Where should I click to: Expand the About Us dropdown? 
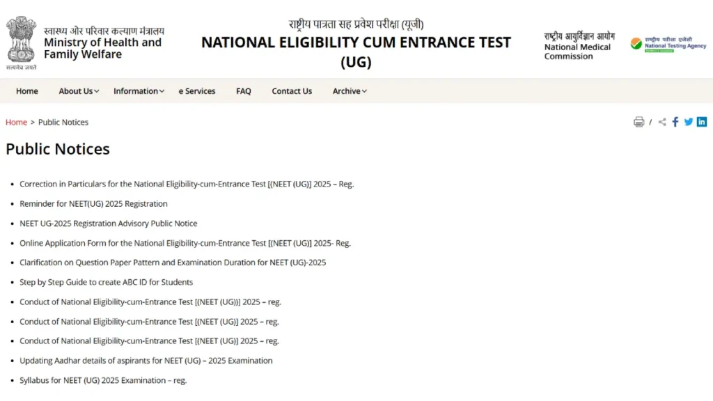click(78, 91)
